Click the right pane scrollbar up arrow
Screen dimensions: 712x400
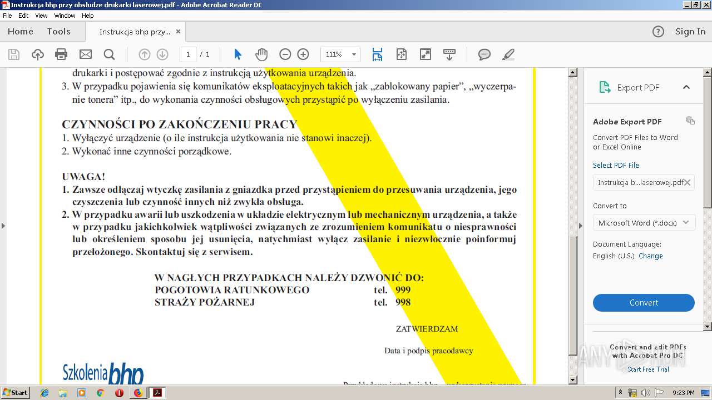tap(708, 72)
